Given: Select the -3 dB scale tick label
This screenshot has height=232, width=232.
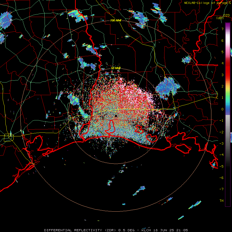Looking at the screenshot, I should click(x=221, y=144).
